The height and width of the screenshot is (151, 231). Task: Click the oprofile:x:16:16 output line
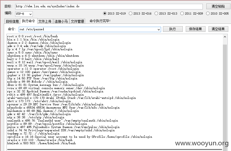point(80,137)
